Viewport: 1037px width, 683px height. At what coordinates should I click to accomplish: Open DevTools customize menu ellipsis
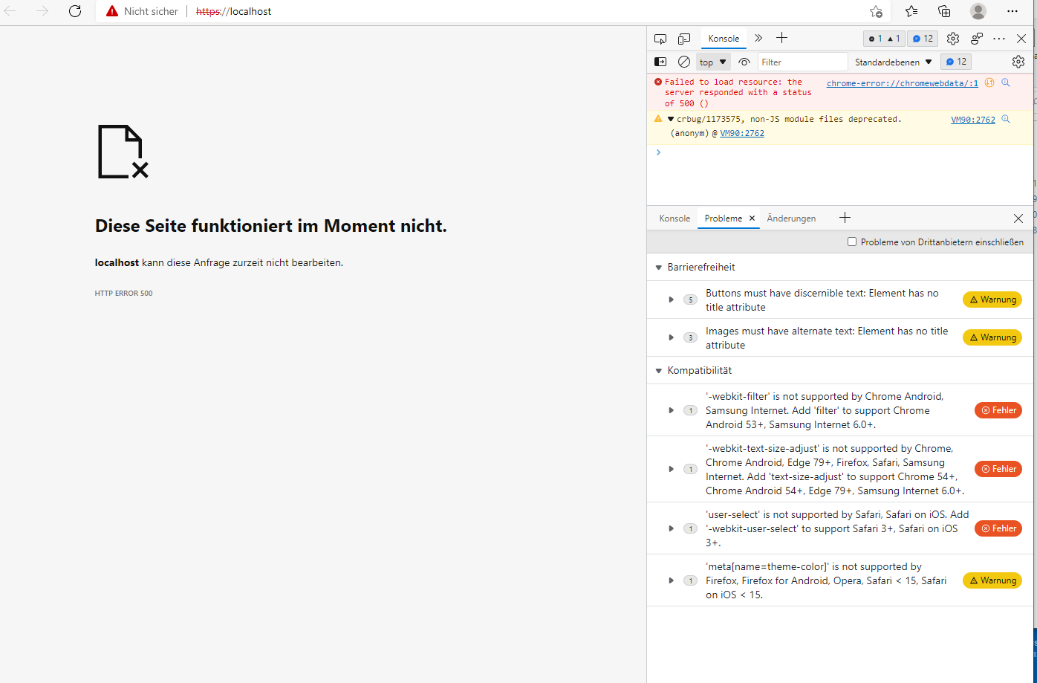999,39
